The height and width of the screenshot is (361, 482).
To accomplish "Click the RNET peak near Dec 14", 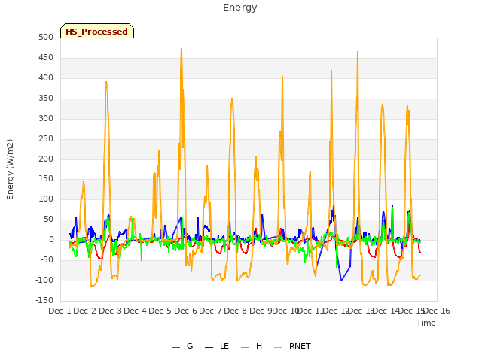I will point(383,105).
